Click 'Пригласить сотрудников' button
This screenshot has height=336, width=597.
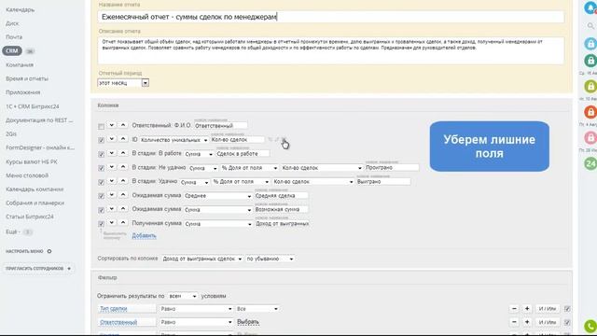click(38, 269)
